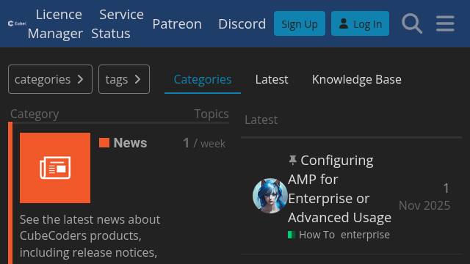Click the CubeCoders logo in header

[17, 23]
